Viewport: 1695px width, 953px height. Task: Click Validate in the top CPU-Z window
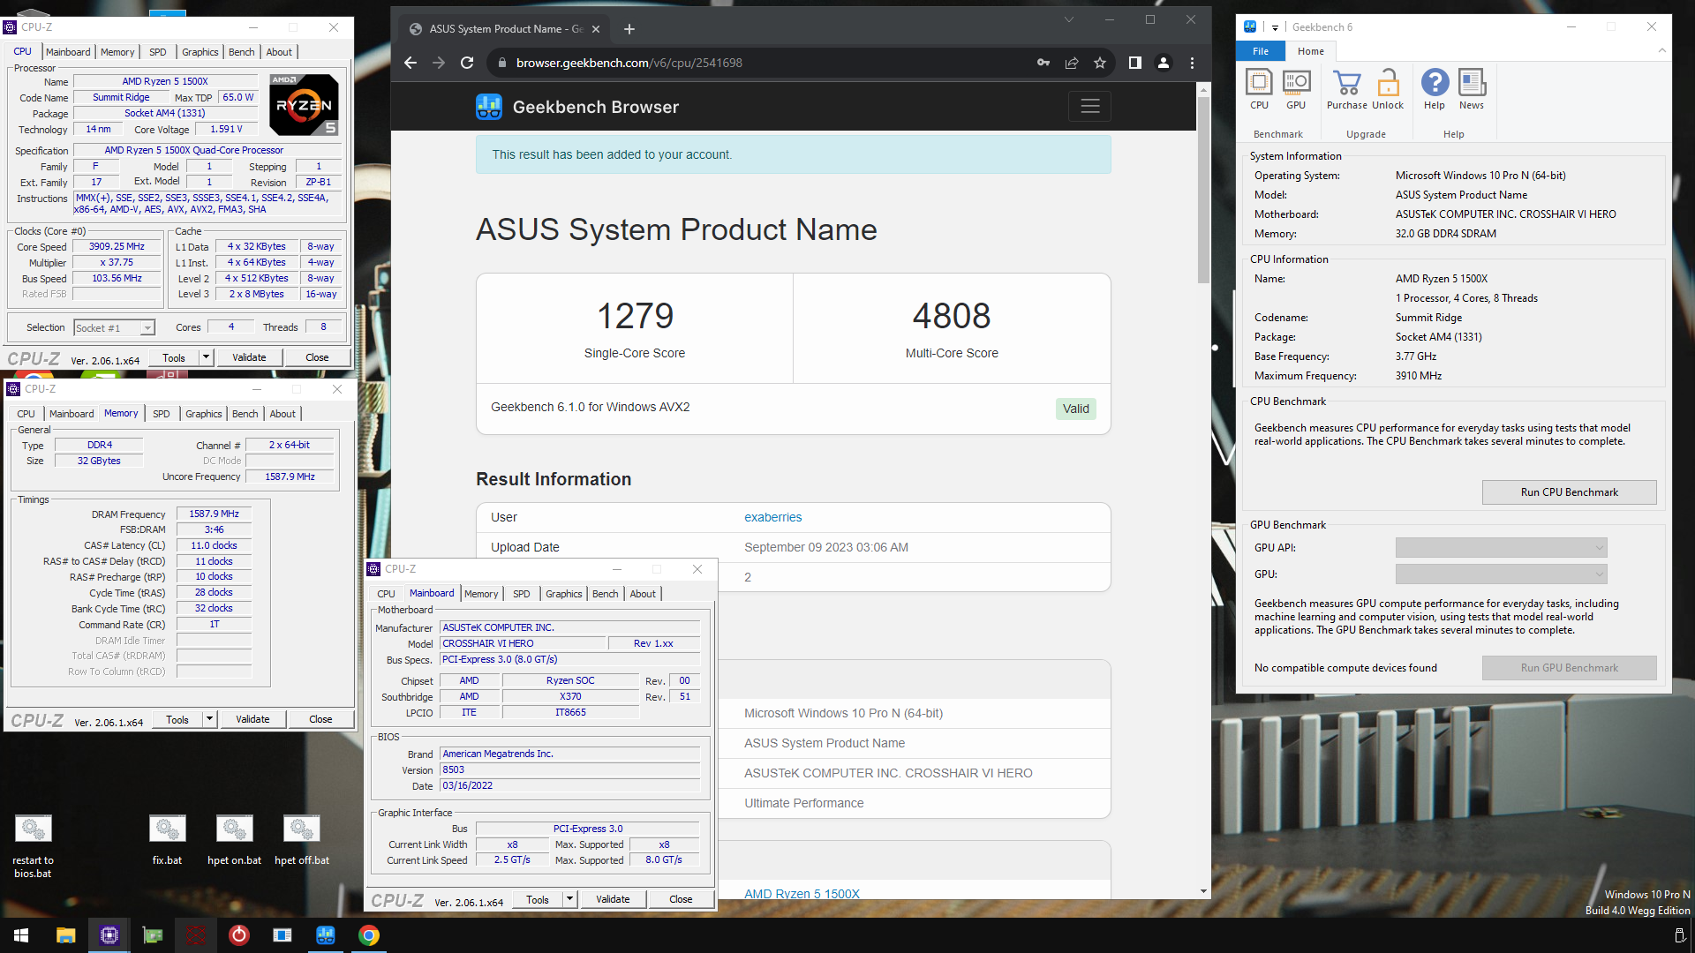[x=249, y=357]
